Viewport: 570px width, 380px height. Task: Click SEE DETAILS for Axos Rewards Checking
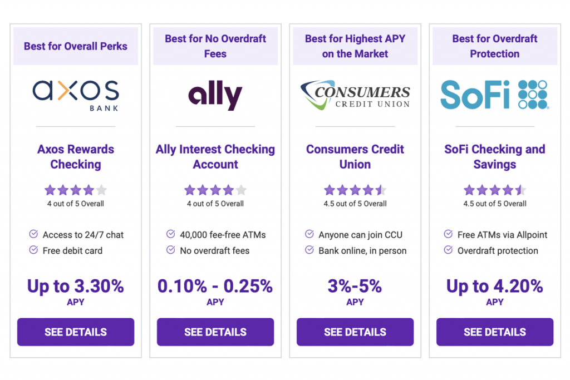tap(75, 332)
